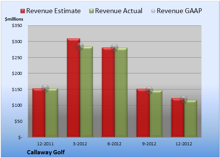Screen dimensions: 220x158
Task: Select the 'Revenue GAAP' legend label
Action: click(x=179, y=11)
